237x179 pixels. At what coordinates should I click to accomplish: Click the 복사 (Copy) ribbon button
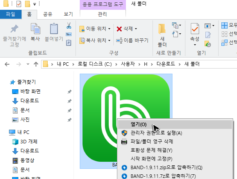point(35,33)
